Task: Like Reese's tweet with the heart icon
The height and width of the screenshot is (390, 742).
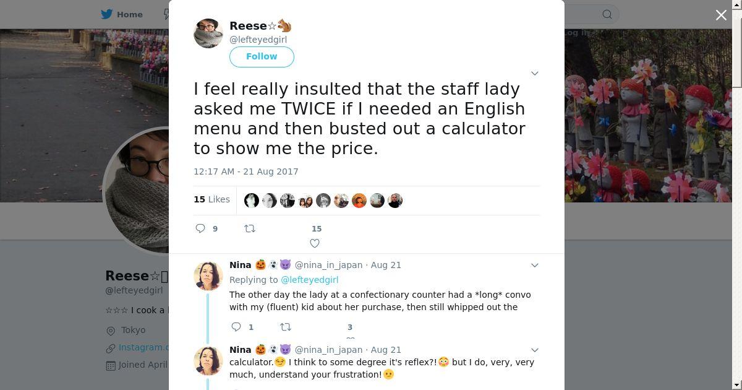Action: tap(315, 243)
